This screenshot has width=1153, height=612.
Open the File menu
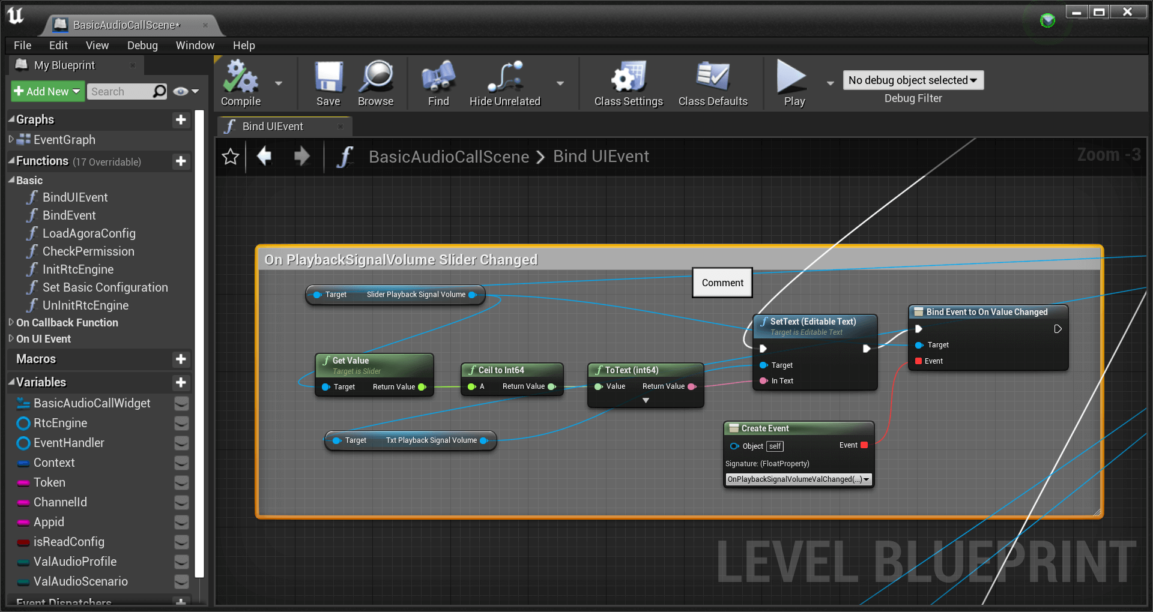[x=22, y=46]
